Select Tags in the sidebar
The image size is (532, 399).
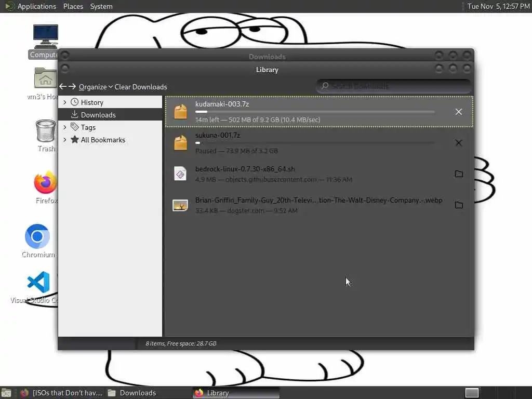tap(110, 127)
